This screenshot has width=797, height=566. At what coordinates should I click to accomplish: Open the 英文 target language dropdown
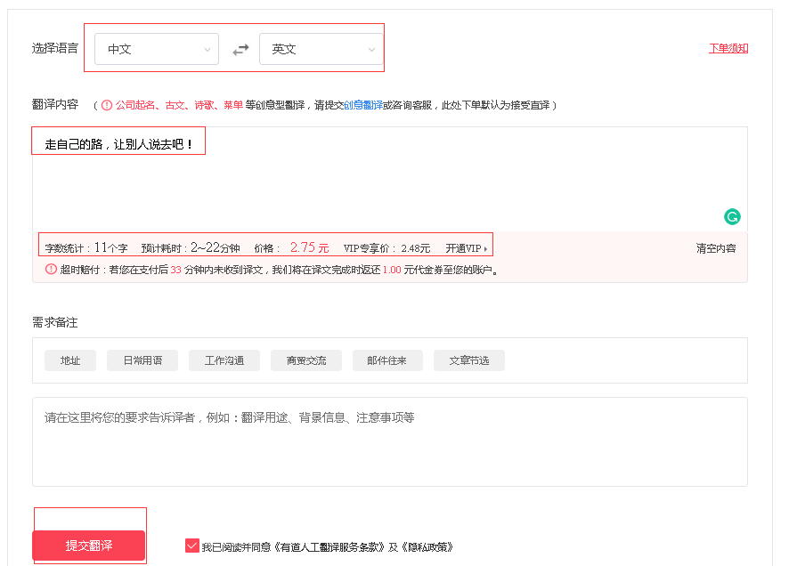click(x=321, y=49)
